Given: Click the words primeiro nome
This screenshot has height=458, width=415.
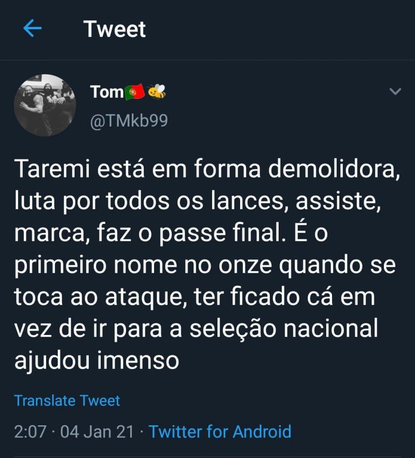Looking at the screenshot, I should point(94,266).
